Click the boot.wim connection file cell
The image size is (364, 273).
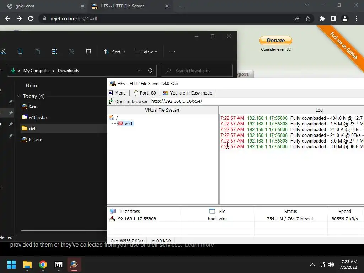pos(217,219)
